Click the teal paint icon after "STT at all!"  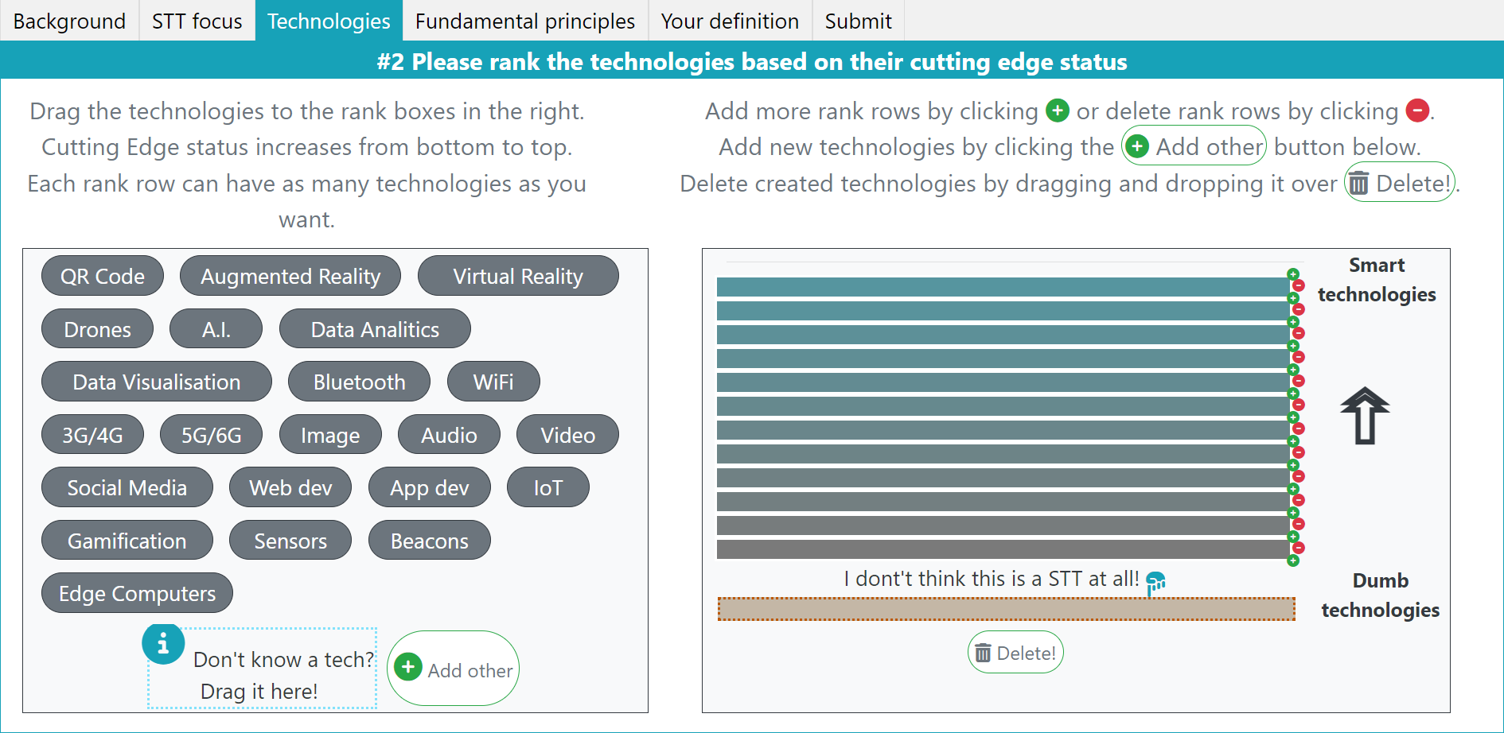point(1155,583)
